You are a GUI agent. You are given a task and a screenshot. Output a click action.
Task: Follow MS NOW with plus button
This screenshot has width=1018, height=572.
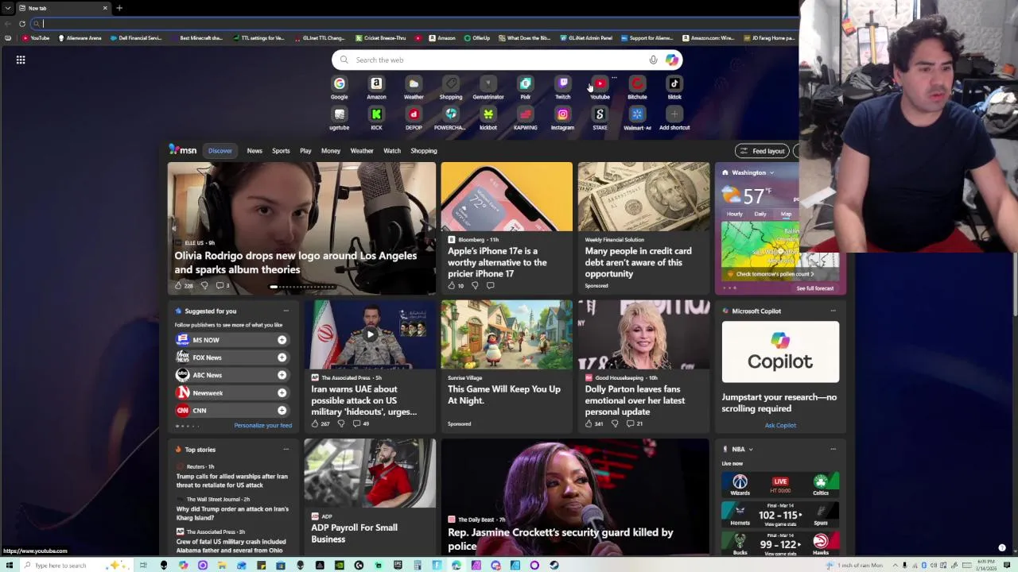click(282, 340)
